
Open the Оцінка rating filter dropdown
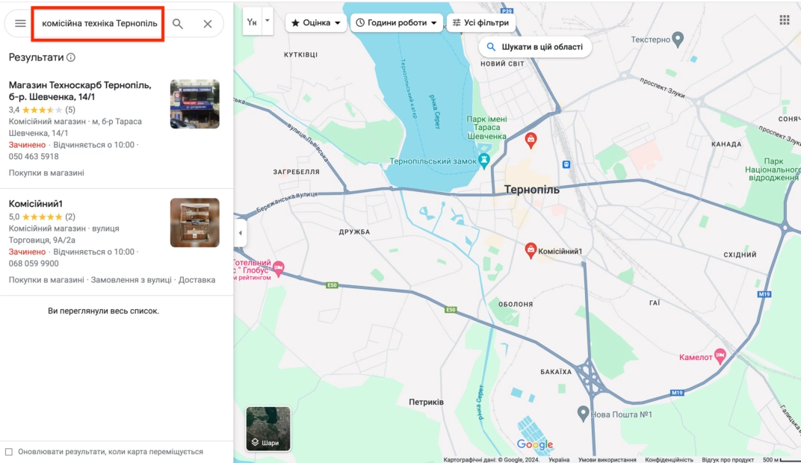(316, 22)
